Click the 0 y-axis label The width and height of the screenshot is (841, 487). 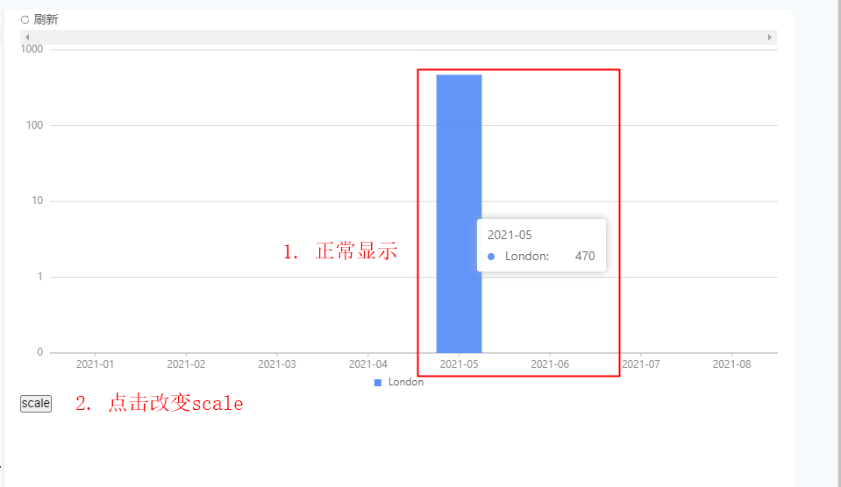tap(39, 352)
